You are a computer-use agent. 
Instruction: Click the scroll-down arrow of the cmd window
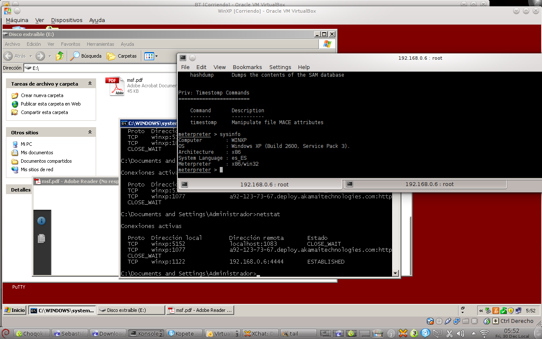coord(396,273)
